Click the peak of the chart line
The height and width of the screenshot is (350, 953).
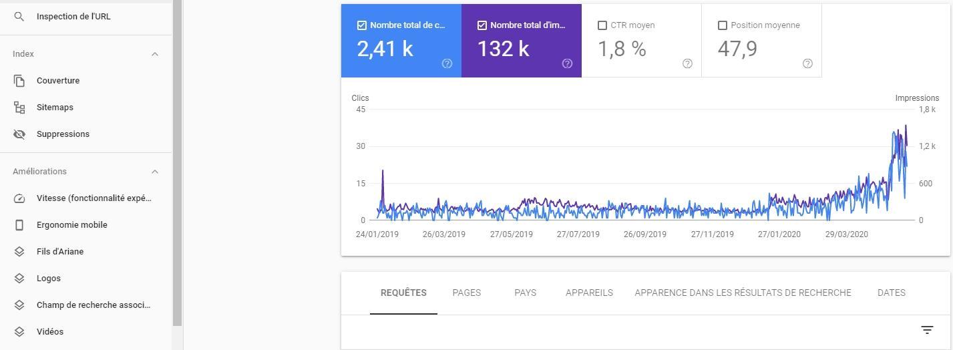906,126
